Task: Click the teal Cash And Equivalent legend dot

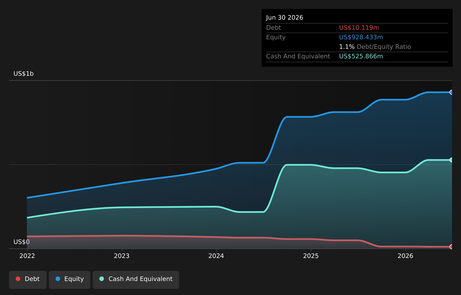Action: pyautogui.click(x=102, y=279)
